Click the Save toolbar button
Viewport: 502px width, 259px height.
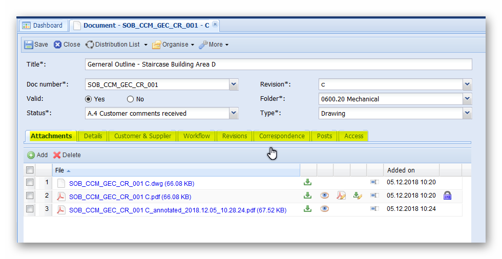(36, 45)
